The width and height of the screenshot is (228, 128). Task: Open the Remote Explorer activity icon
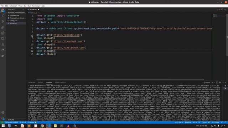coord(3,39)
